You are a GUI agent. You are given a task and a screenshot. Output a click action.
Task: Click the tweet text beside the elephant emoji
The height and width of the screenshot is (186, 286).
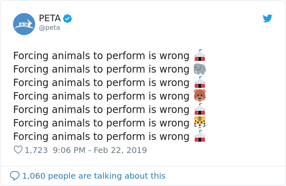coord(101,69)
